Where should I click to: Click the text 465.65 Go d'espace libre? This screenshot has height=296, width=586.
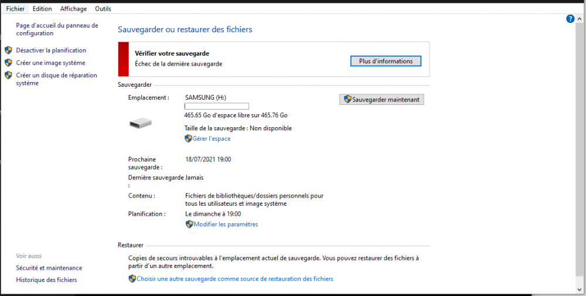[x=236, y=115]
